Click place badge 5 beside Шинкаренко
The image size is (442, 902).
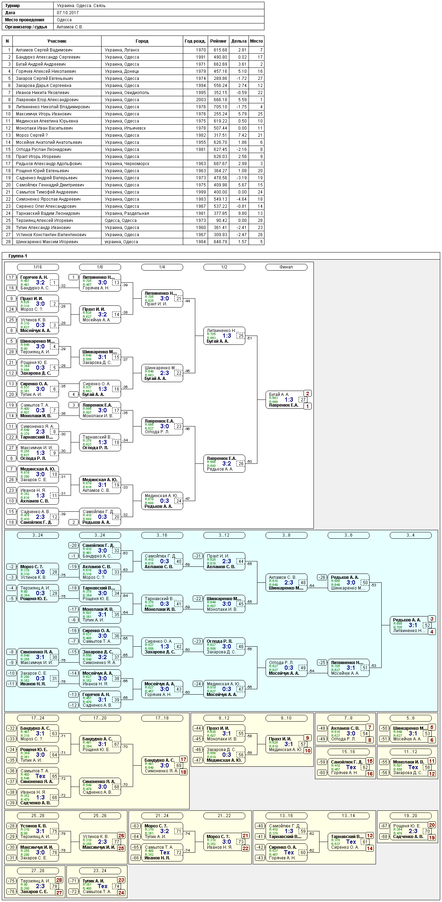click(x=432, y=727)
